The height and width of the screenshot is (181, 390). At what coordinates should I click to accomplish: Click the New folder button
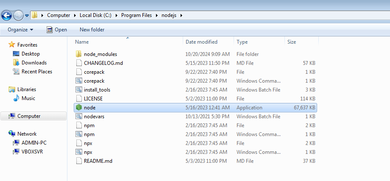tap(92, 30)
